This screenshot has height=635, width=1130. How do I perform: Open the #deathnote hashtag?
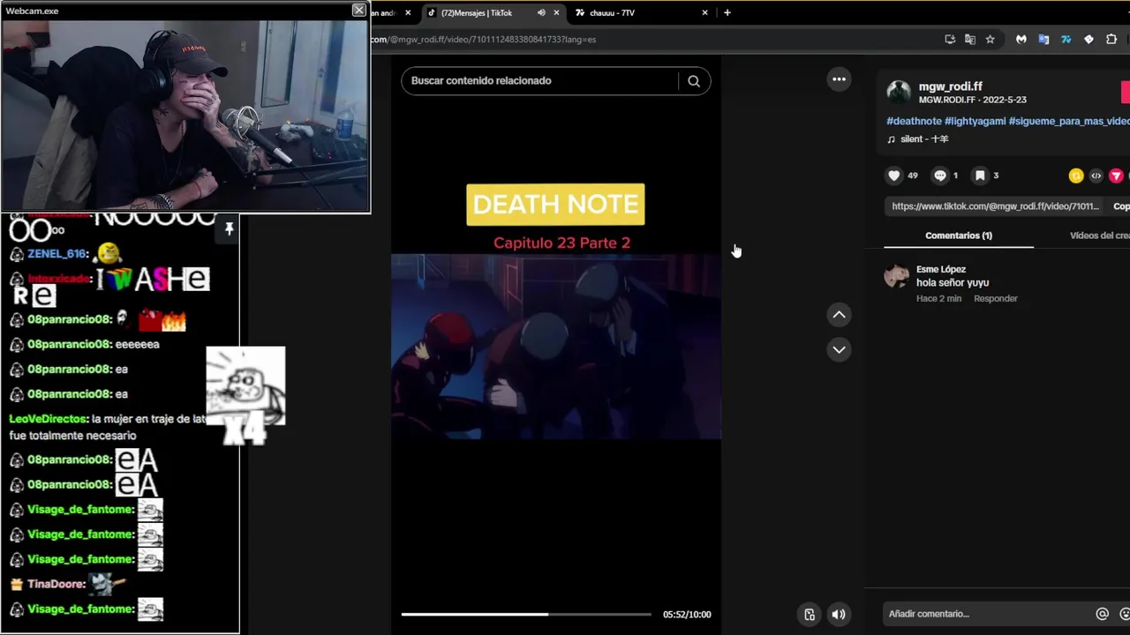(x=914, y=121)
